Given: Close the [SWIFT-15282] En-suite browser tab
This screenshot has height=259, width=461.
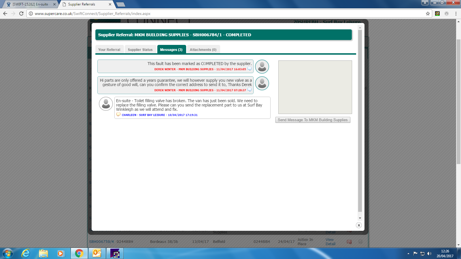Looking at the screenshot, I should point(54,4).
